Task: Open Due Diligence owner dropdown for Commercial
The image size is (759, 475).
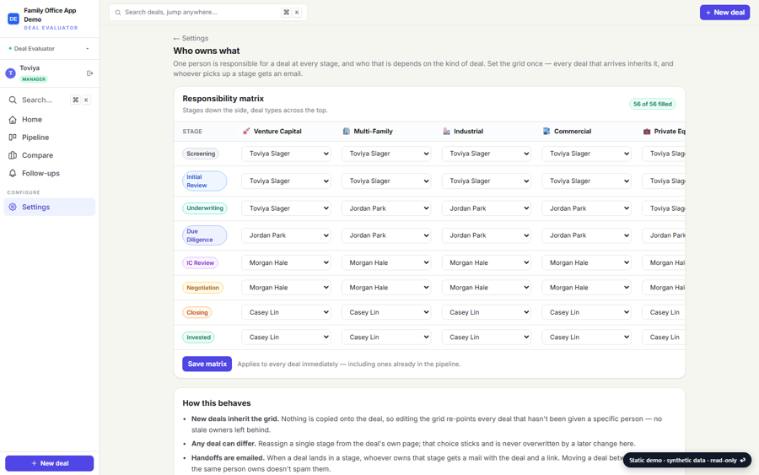Action: pyautogui.click(x=586, y=235)
